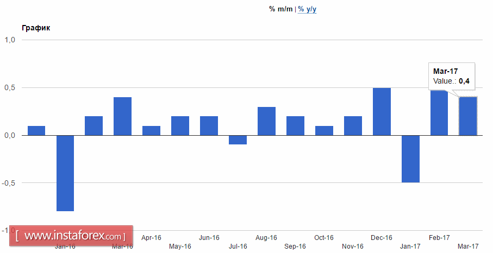The height and width of the screenshot is (253, 493).
Task: Click the Oct-16 axis label
Action: 324,238
